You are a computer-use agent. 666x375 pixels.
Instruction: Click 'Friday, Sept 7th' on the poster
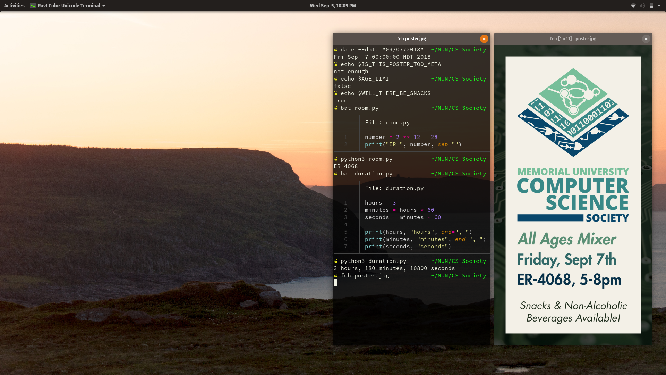(567, 260)
